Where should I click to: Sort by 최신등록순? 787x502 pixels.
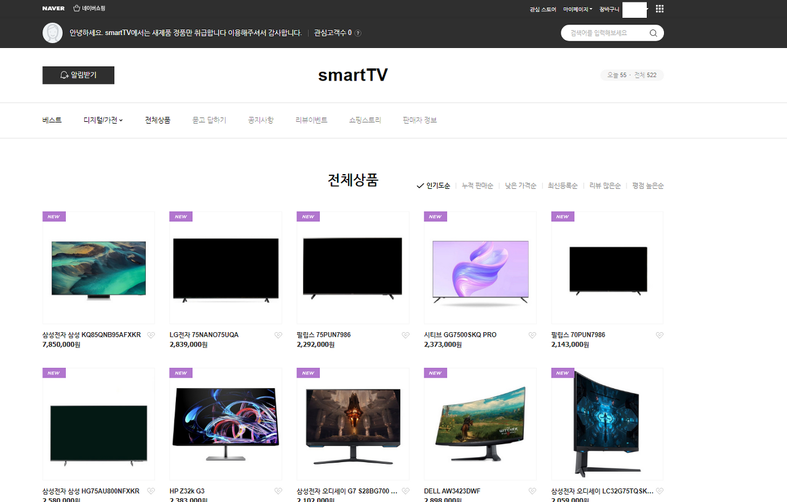pyautogui.click(x=563, y=186)
